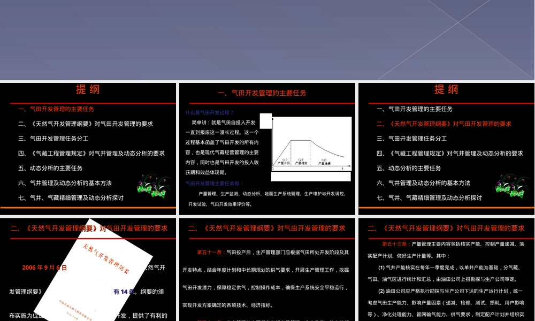This screenshot has height=321, width=535.
Task: Select 五、动态分析的主要任务 in outline with red item 一
Action: point(50,168)
